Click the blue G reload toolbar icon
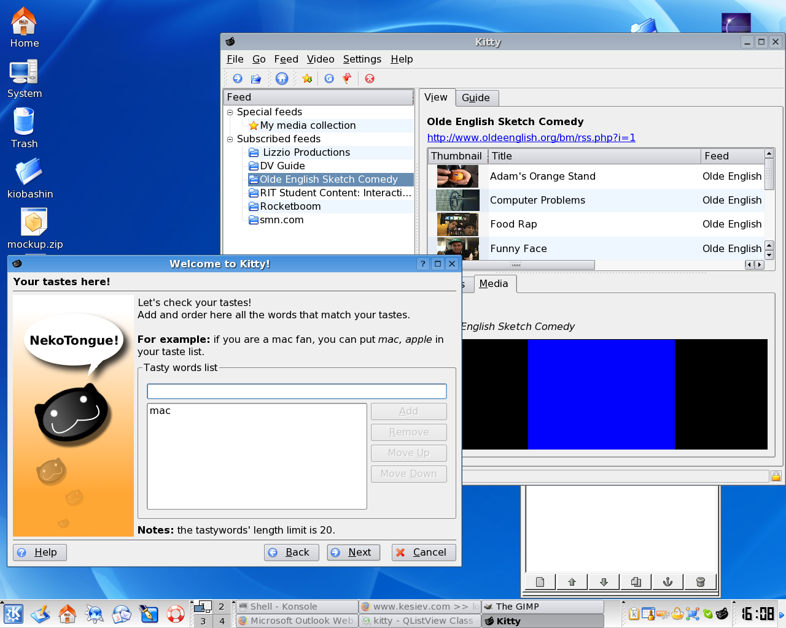The image size is (786, 628). 329,78
